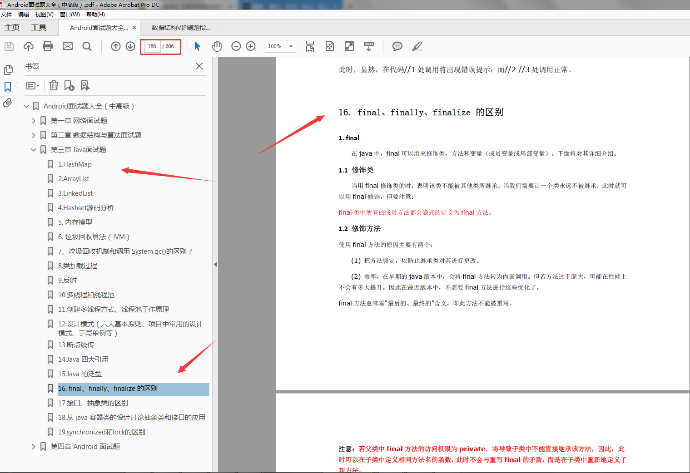
Task: Open the 帮助 menu
Action: point(95,15)
